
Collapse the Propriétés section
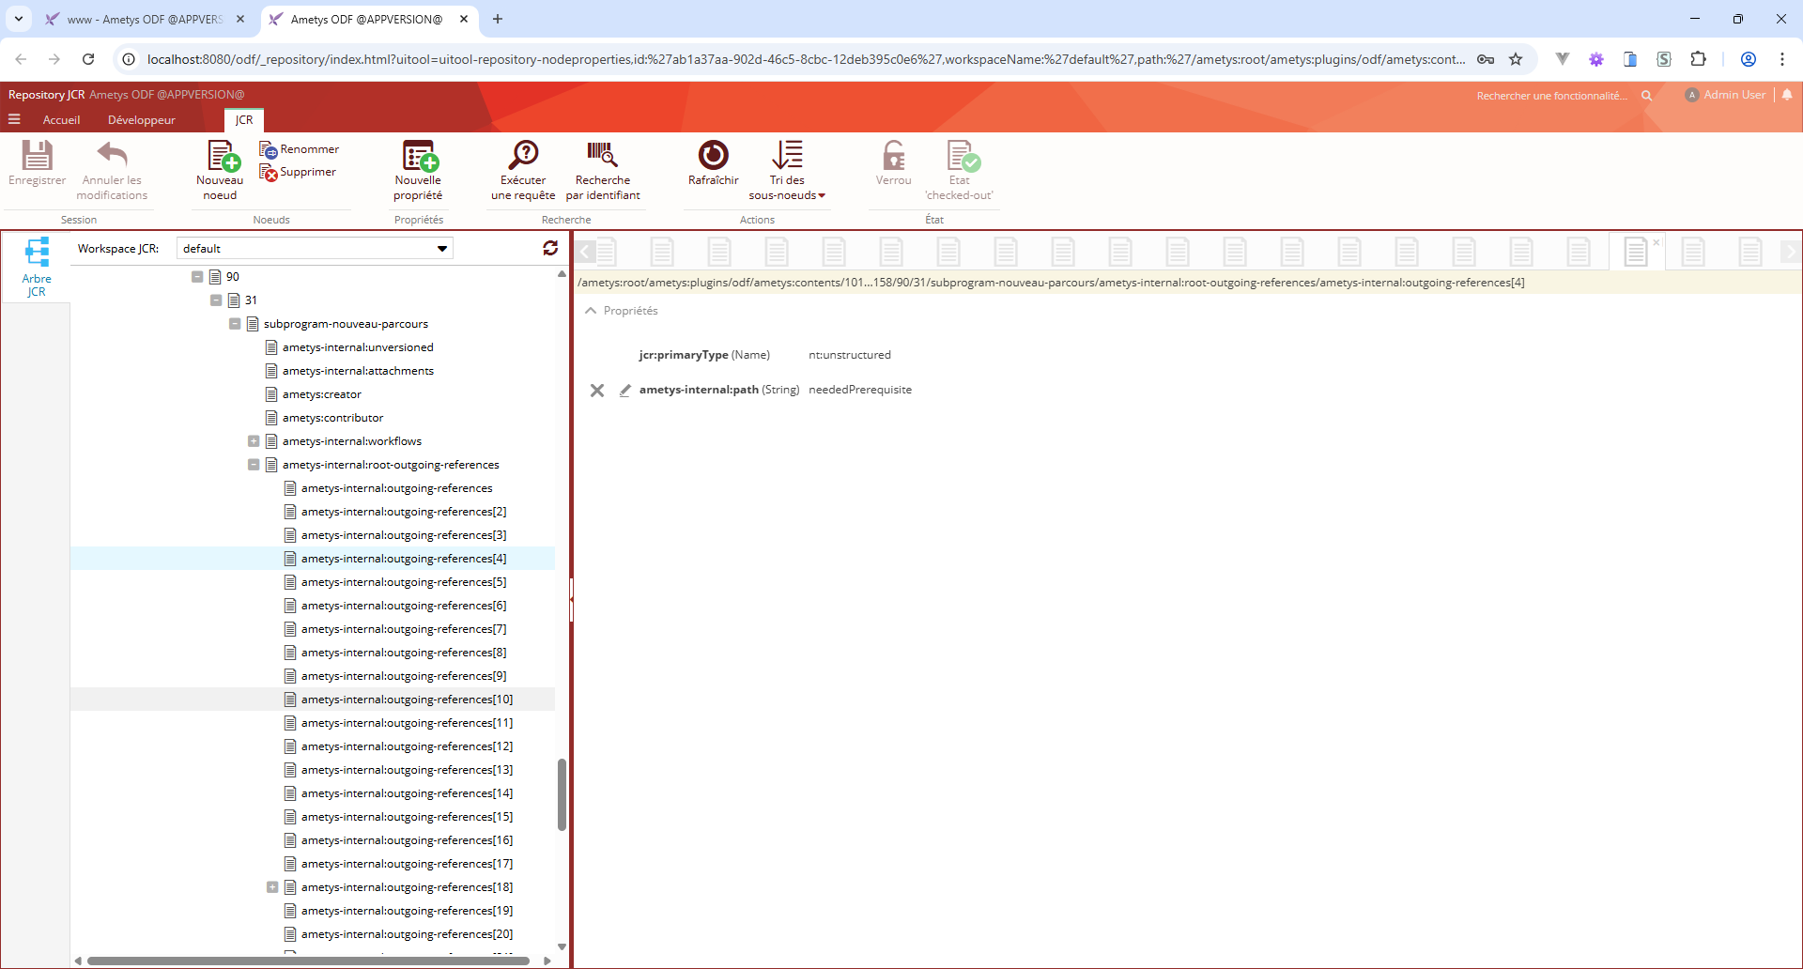coord(591,311)
